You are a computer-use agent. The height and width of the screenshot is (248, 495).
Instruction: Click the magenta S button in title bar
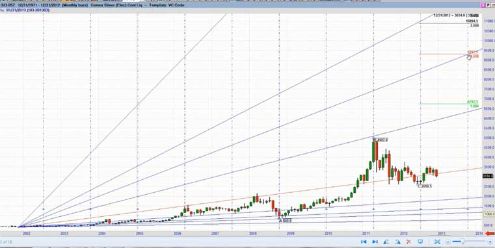click(x=483, y=5)
